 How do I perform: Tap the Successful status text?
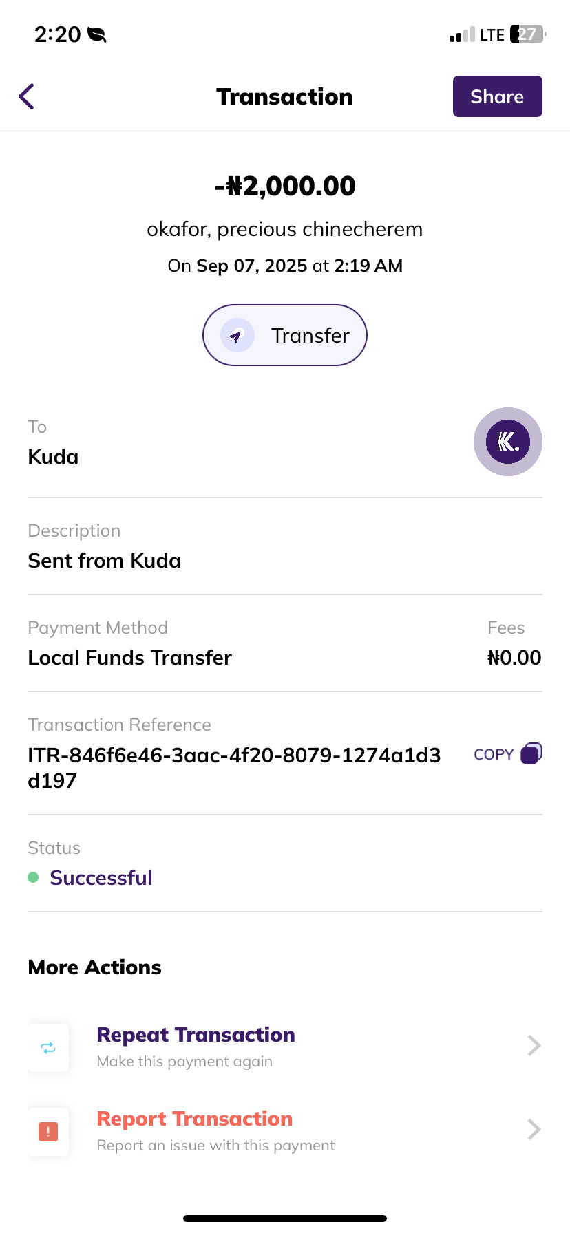tap(101, 878)
